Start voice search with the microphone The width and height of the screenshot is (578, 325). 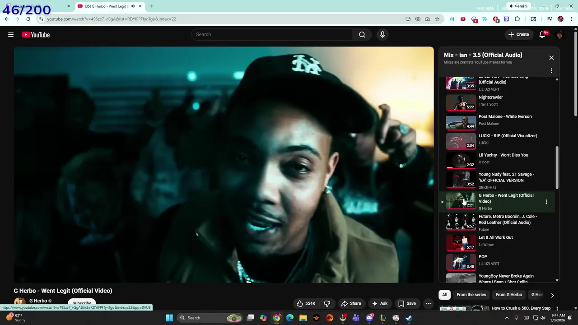pos(382,34)
